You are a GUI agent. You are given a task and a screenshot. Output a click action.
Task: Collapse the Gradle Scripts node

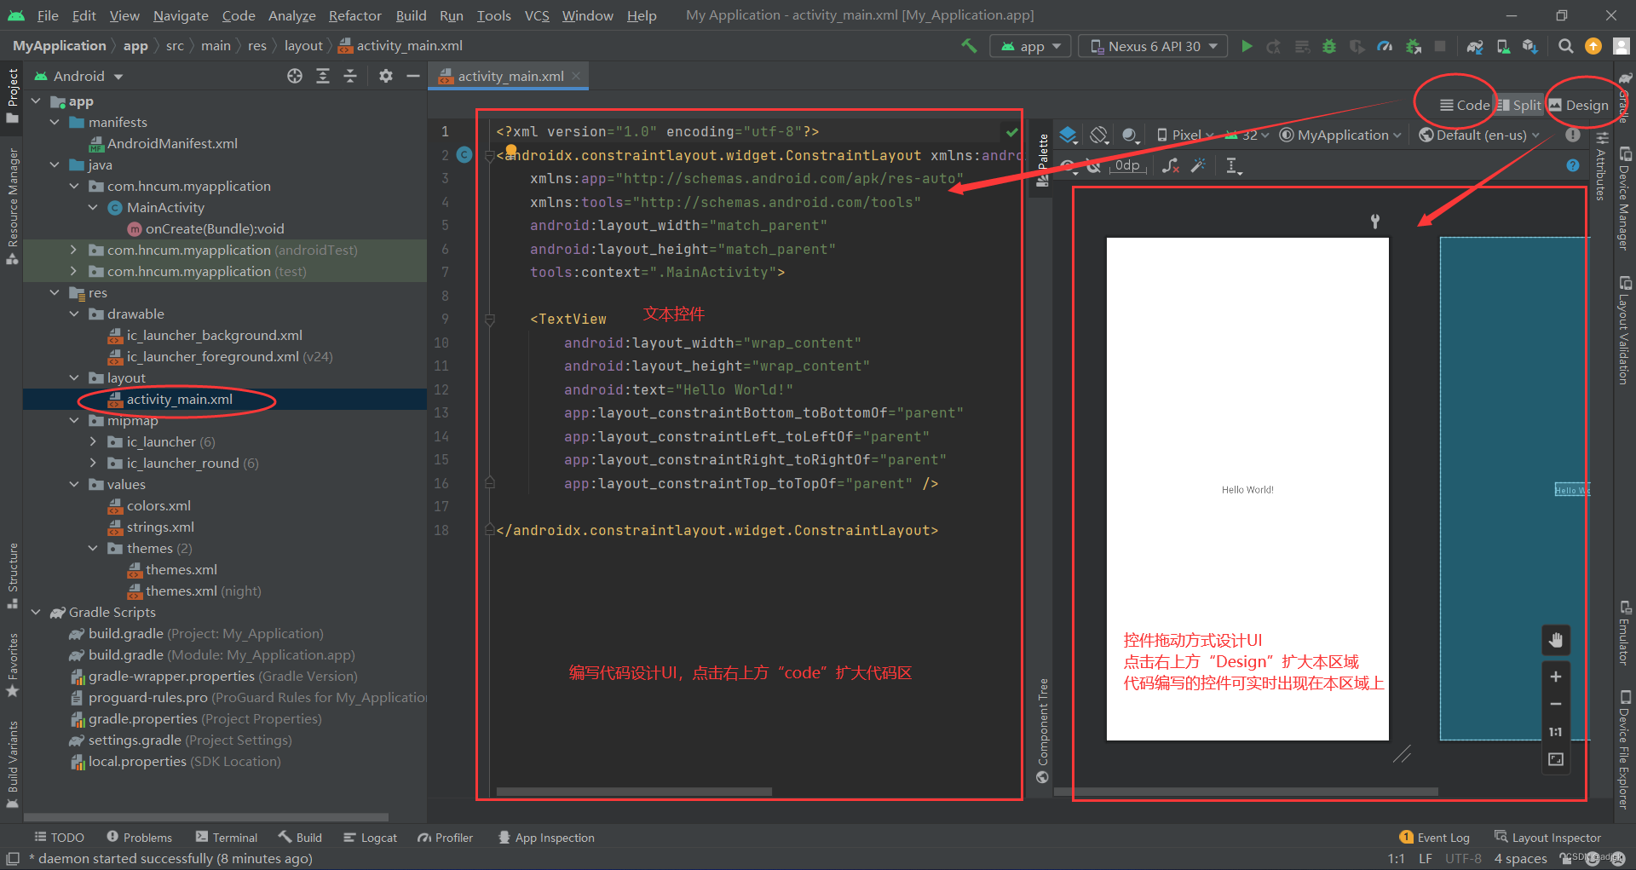tap(36, 612)
